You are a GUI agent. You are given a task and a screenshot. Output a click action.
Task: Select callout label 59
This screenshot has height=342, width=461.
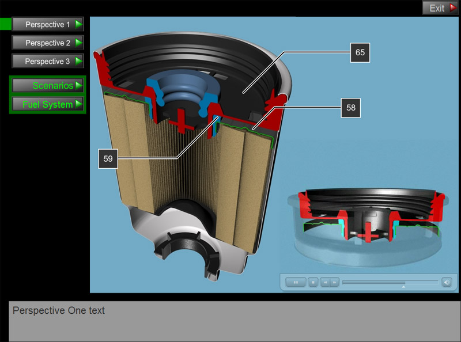point(108,159)
